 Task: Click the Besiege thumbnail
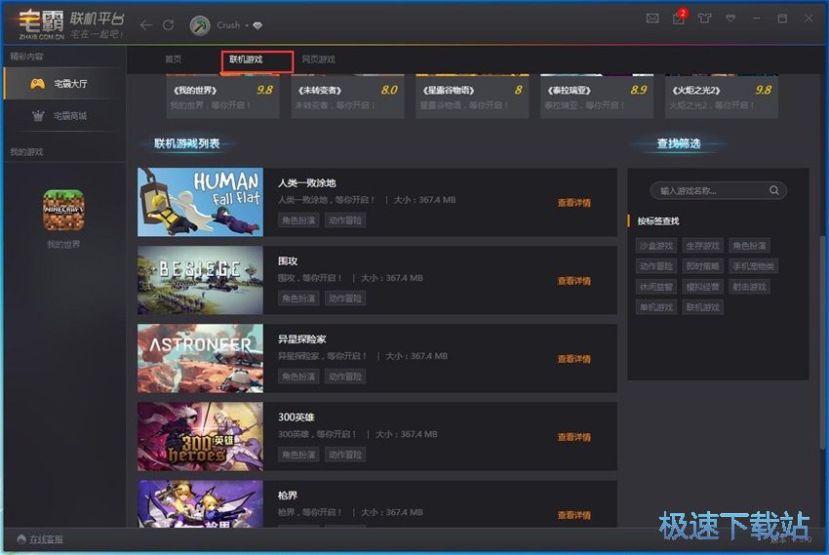click(x=200, y=280)
